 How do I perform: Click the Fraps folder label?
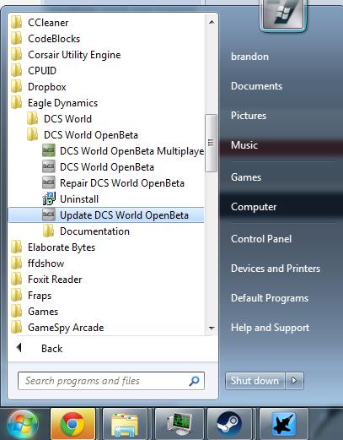(40, 296)
